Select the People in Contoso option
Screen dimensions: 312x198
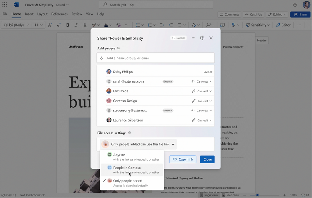click(x=132, y=170)
